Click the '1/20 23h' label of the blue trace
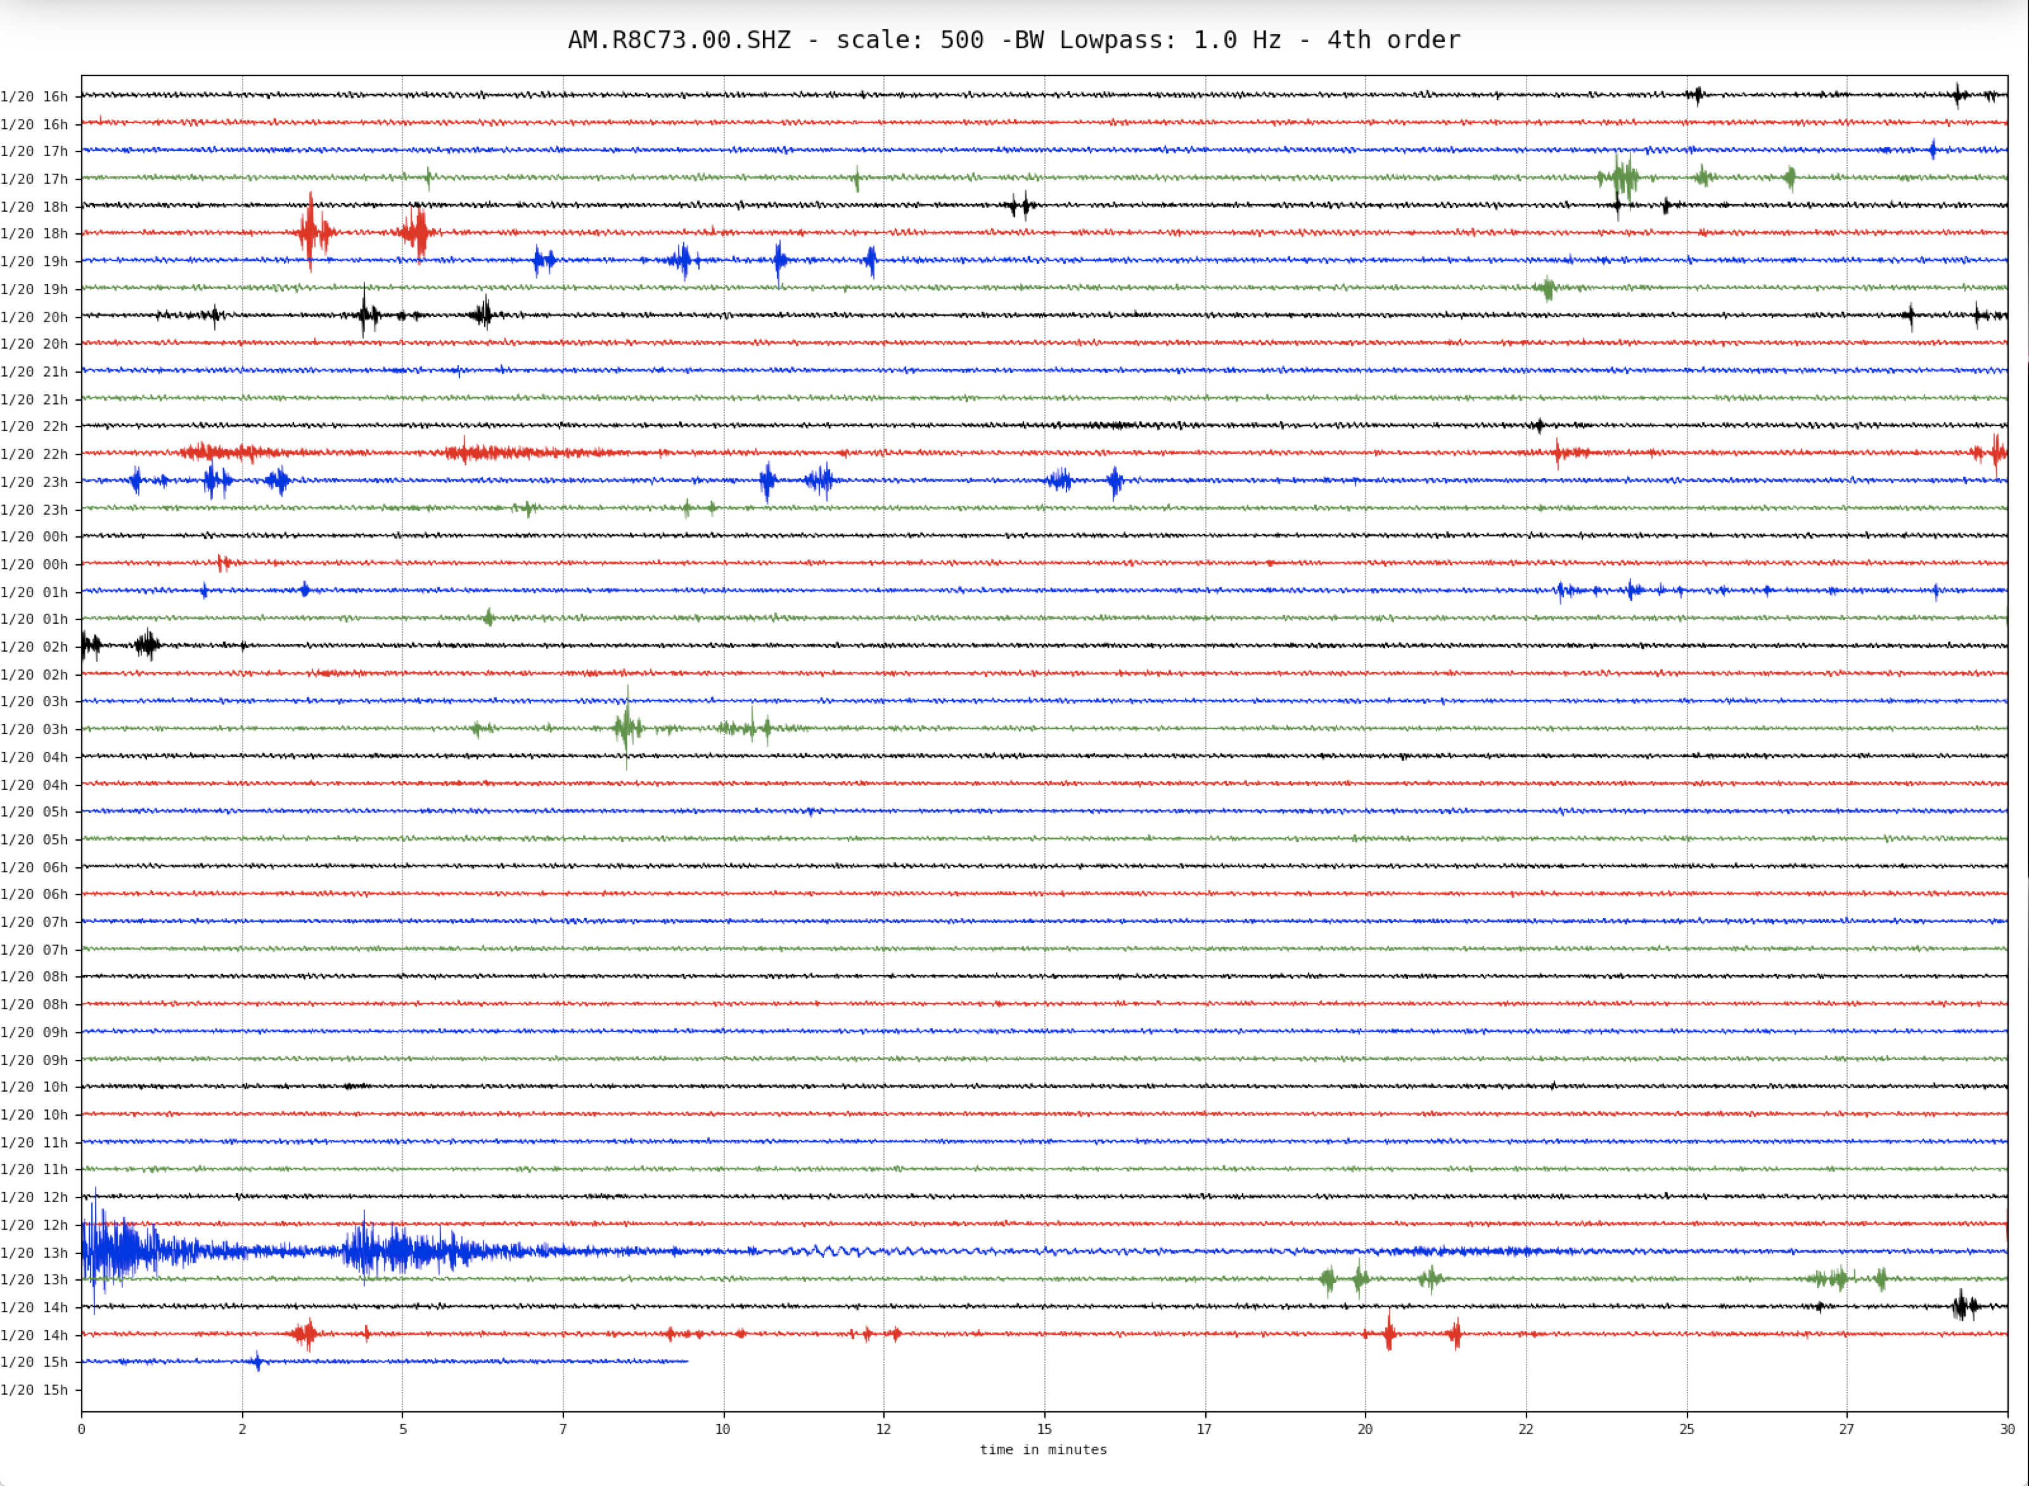The height and width of the screenshot is (1486, 2029). tap(34, 482)
